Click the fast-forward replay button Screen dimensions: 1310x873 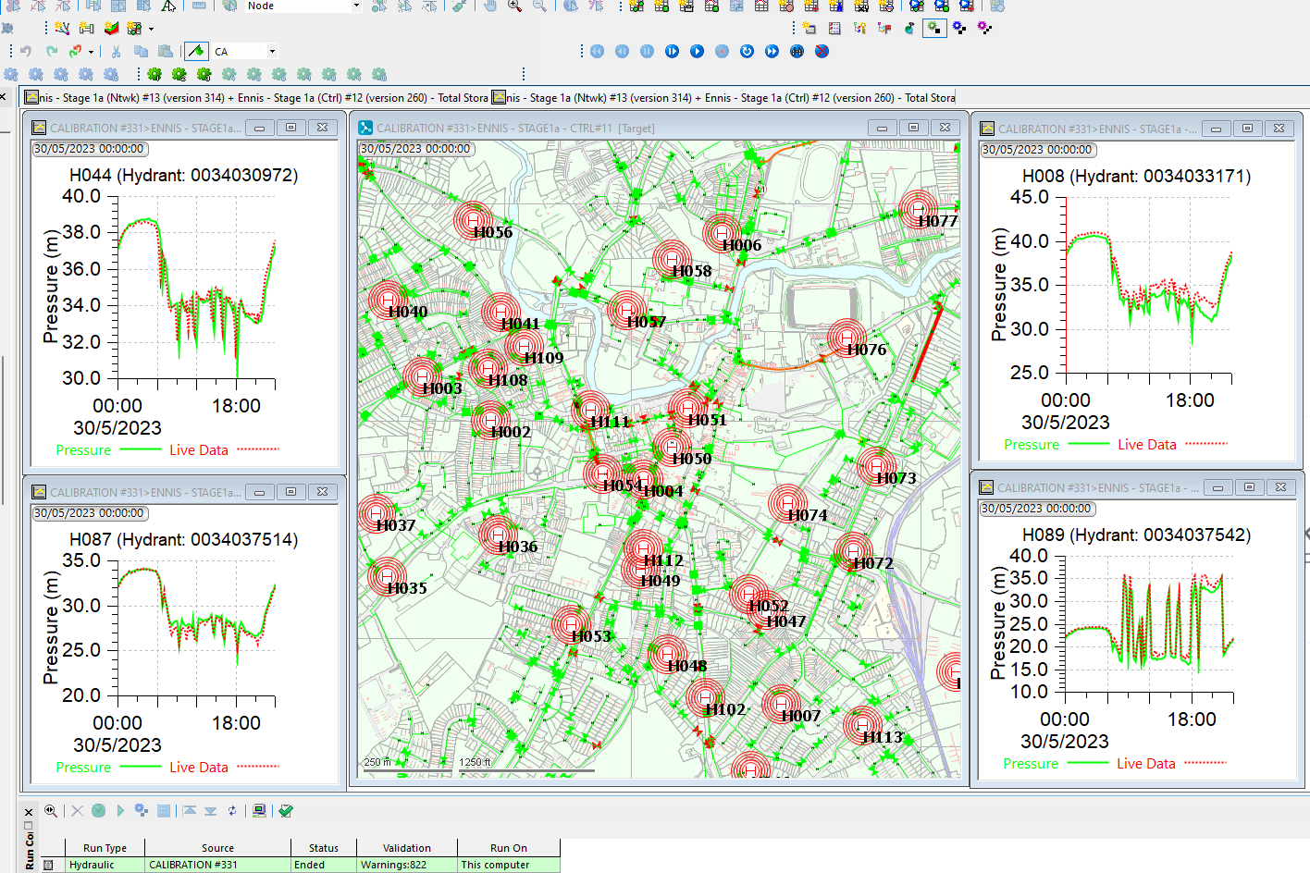click(x=772, y=52)
